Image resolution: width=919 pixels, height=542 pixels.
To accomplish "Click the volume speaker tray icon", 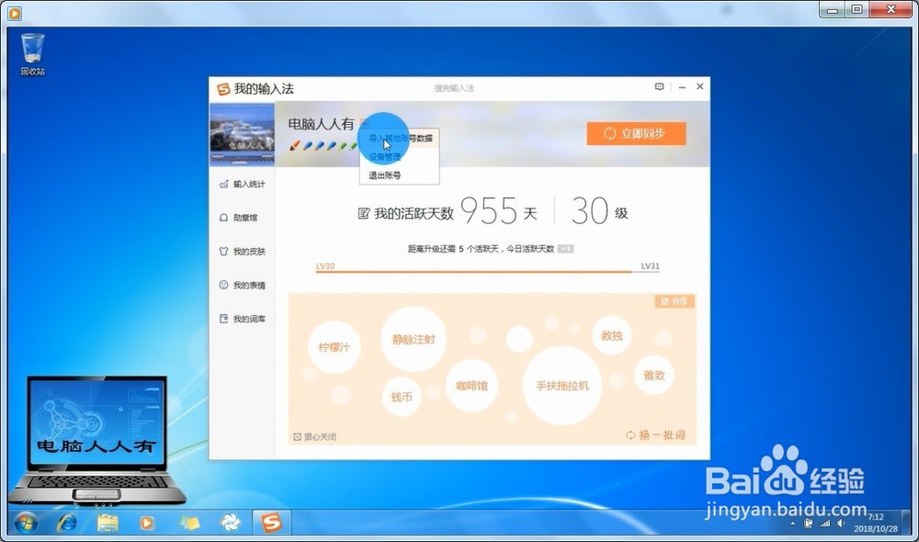I will pos(841,524).
